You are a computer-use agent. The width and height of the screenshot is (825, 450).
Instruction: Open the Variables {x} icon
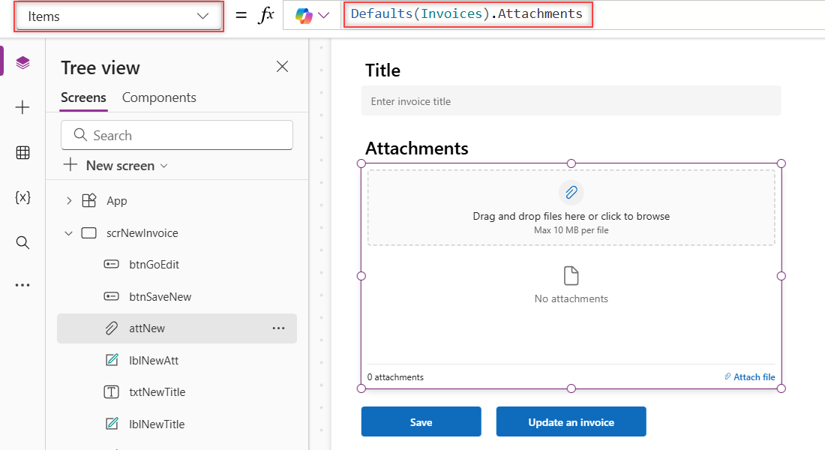(x=22, y=197)
